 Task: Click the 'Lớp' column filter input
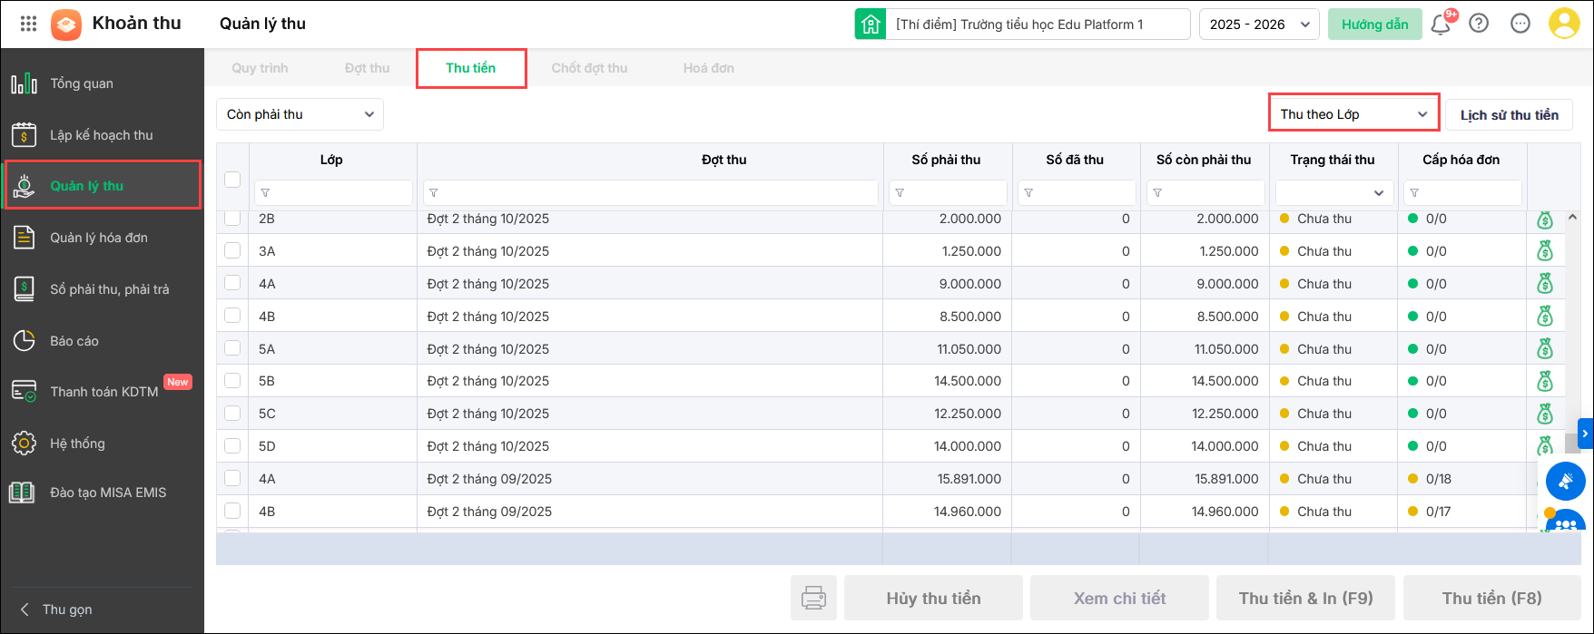(333, 193)
